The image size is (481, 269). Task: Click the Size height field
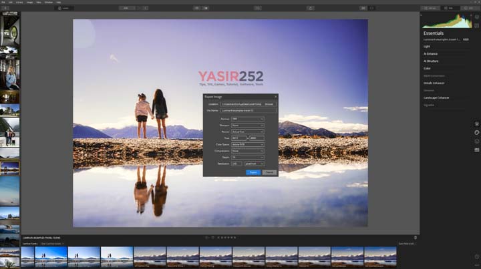click(257, 138)
